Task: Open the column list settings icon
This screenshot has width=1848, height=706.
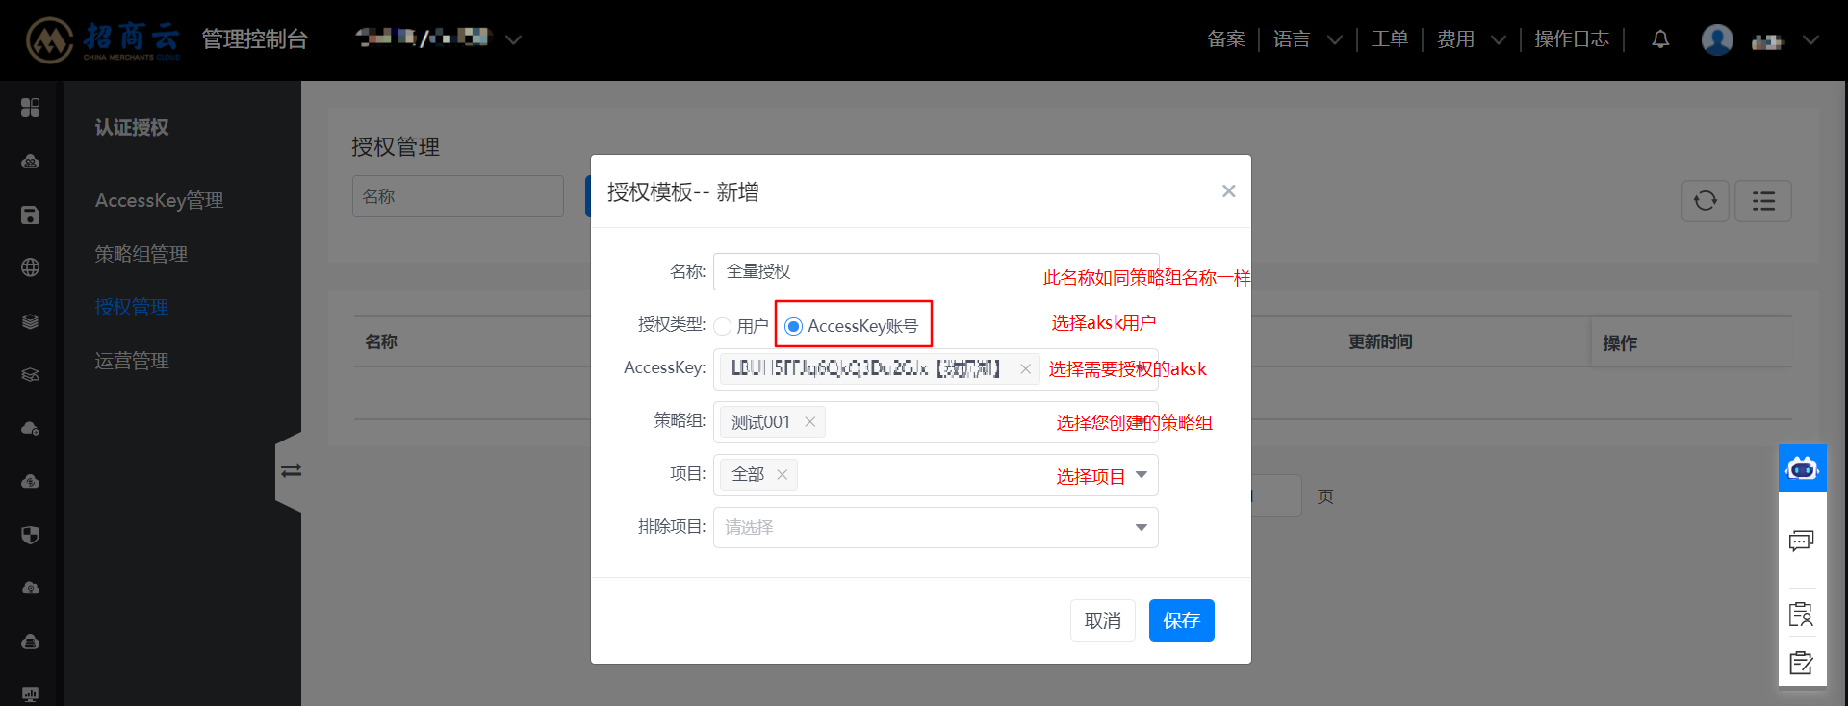Action: click(x=1763, y=201)
